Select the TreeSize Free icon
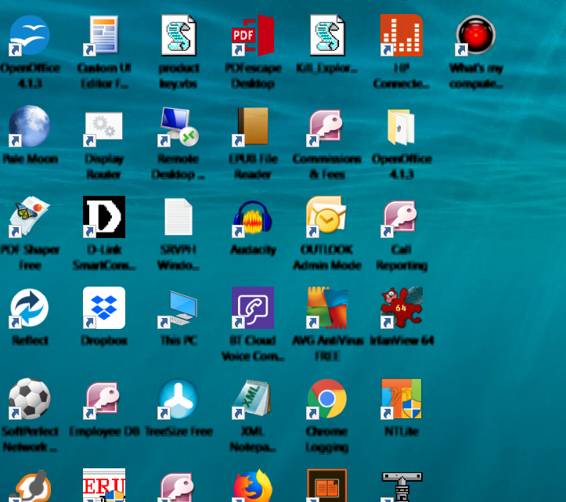The width and height of the screenshot is (566, 502). (179, 399)
